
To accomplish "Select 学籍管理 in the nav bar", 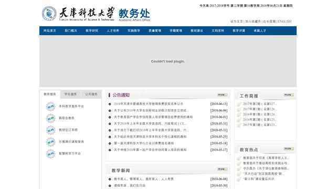I will pos(176,30).
